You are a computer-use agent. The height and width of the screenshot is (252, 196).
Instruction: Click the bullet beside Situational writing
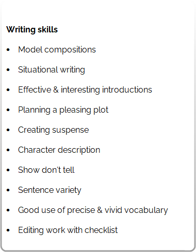[x=8, y=70]
